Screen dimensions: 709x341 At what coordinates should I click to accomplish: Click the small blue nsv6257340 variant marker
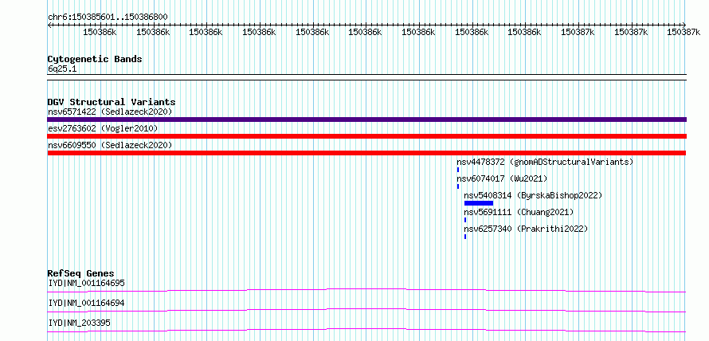coord(464,237)
